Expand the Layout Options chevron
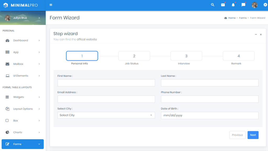268x151 pixels. (39, 109)
